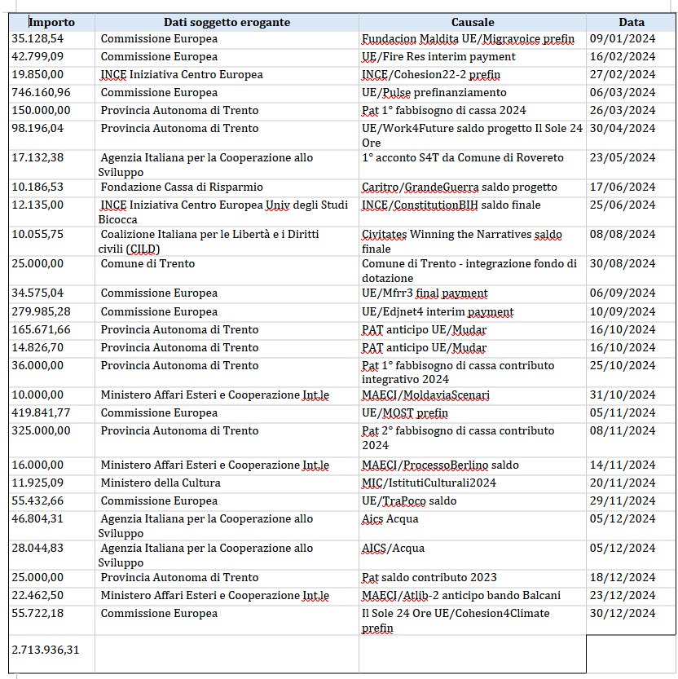The image size is (678, 679).
Task: Select the amount 22.462,50
Action: [37, 595]
